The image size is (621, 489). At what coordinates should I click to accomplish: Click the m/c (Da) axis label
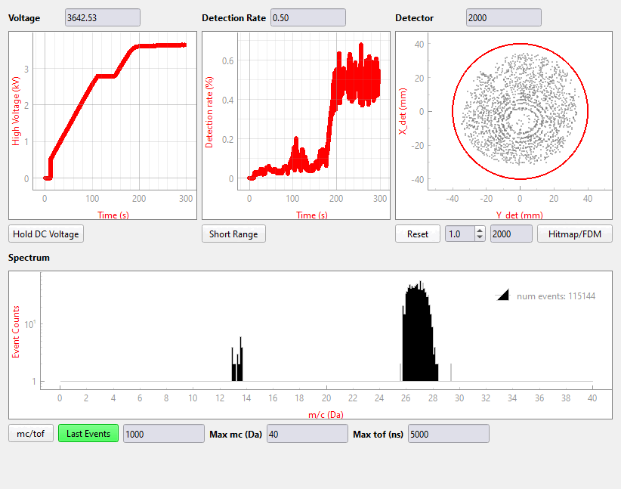point(326,414)
